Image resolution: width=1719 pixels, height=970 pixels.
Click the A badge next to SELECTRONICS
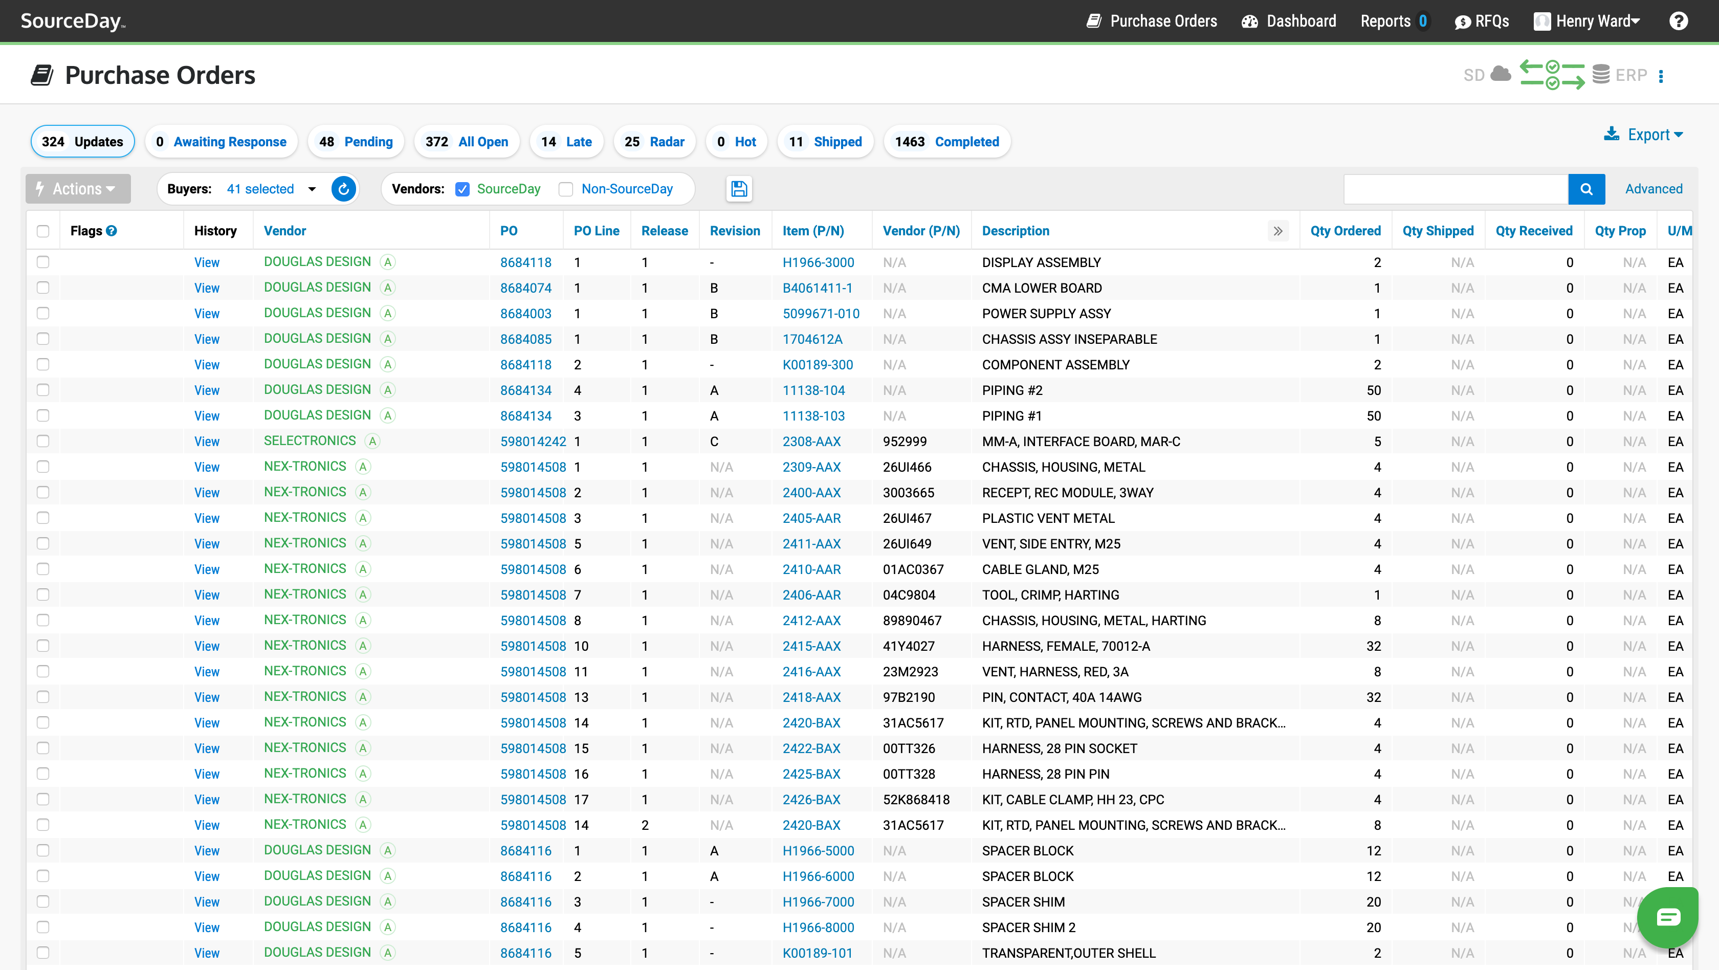(373, 441)
